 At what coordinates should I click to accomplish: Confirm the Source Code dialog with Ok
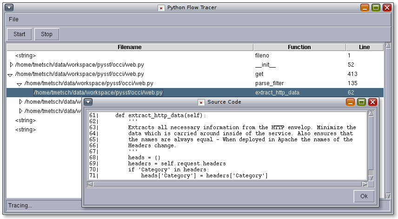364,196
